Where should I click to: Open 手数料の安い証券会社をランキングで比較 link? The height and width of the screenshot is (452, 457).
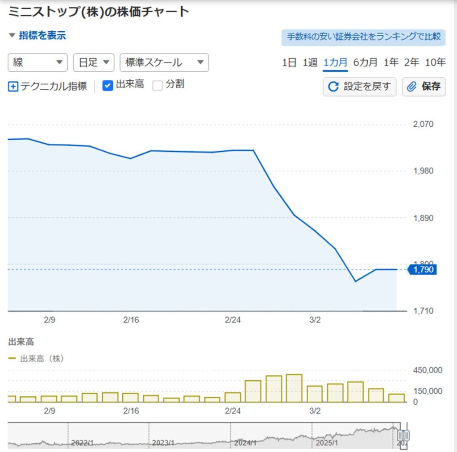point(363,37)
